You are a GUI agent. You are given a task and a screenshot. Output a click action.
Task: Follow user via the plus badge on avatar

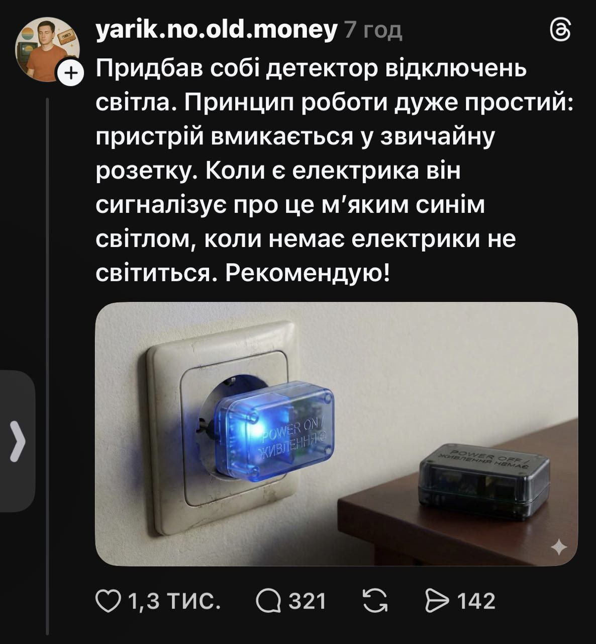pyautogui.click(x=71, y=73)
